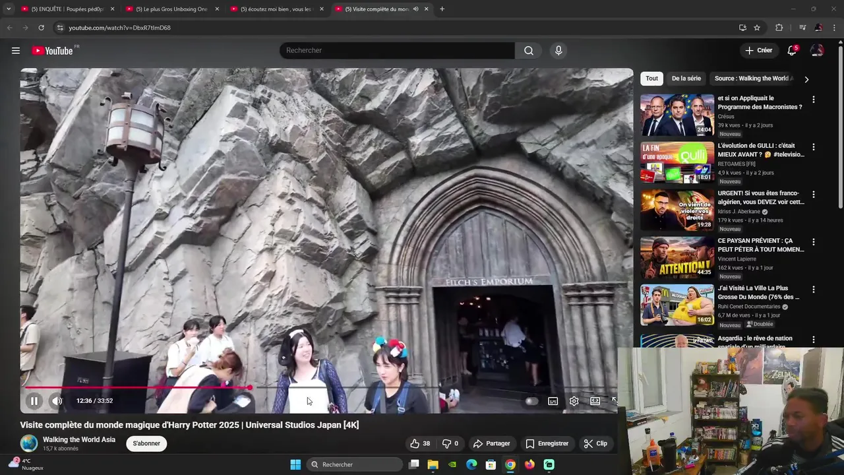The image size is (844, 475).
Task: Open player settings gear
Action: tap(574, 401)
